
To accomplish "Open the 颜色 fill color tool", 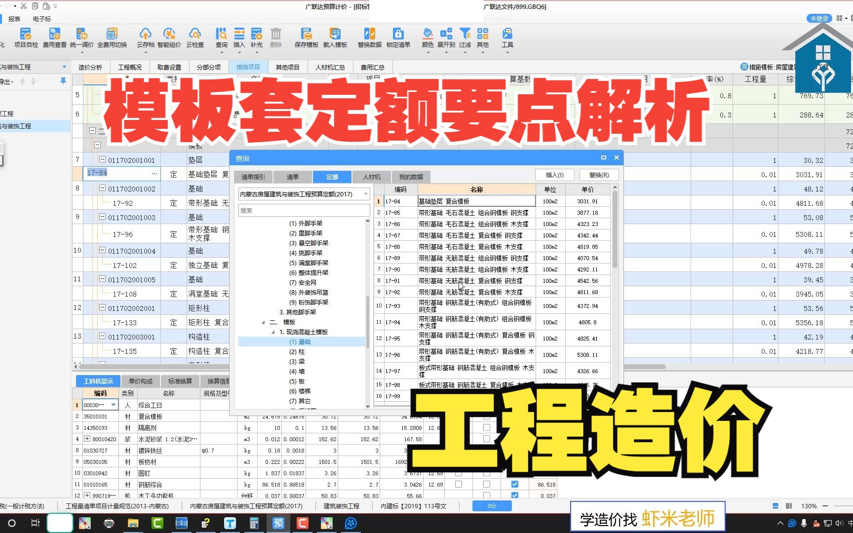I will 428,38.
